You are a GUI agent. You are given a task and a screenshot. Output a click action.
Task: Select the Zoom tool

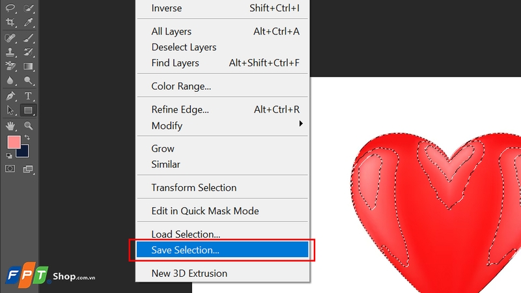28,126
